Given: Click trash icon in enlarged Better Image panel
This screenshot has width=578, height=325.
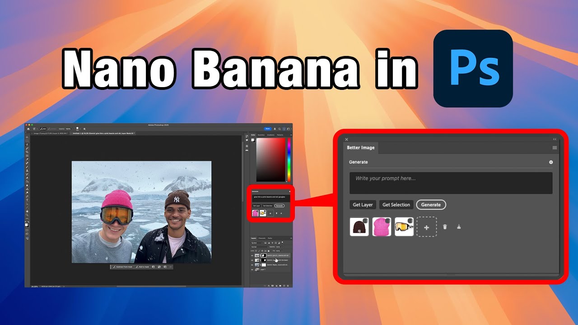Looking at the screenshot, I should tap(445, 227).
